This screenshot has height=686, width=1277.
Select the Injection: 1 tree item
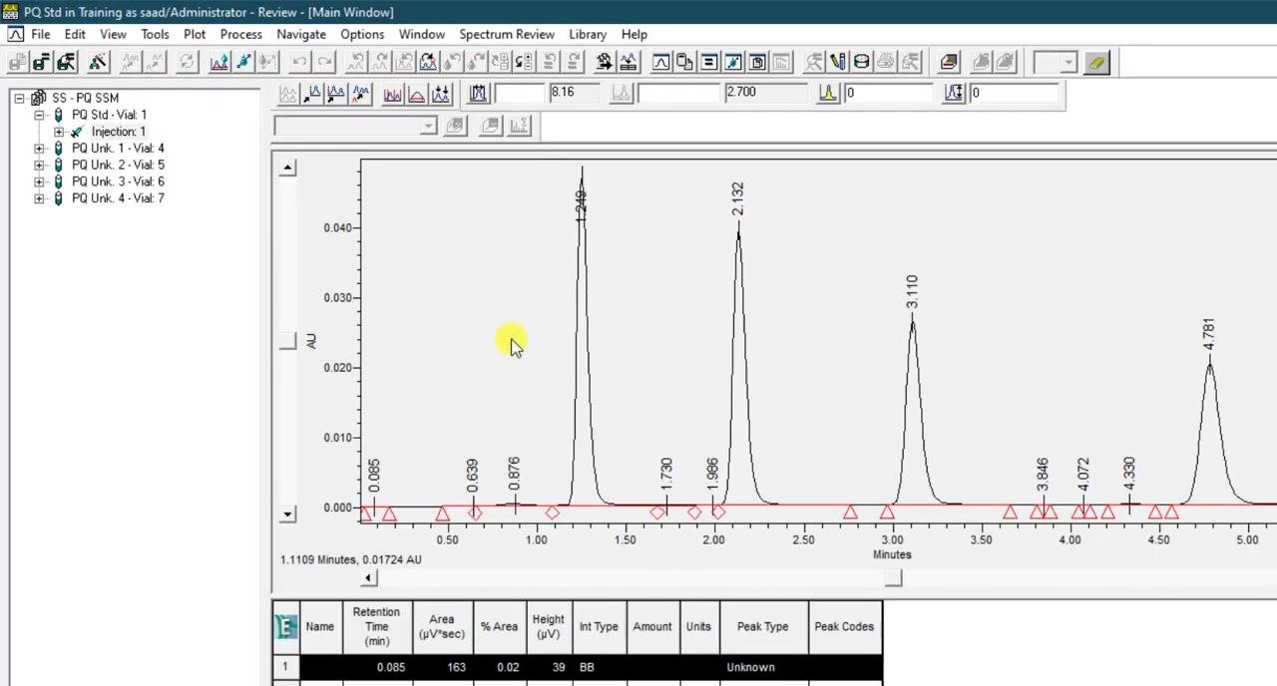118,132
